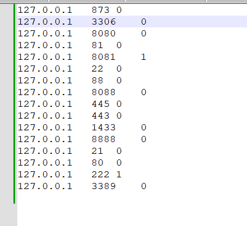Click port number 1433
Image resolution: width=247 pixels, height=226 pixels.
pos(104,128)
